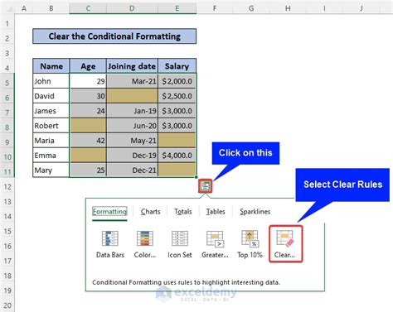Click the Mar-21 joining date cell
393x312 pixels.
132,81
